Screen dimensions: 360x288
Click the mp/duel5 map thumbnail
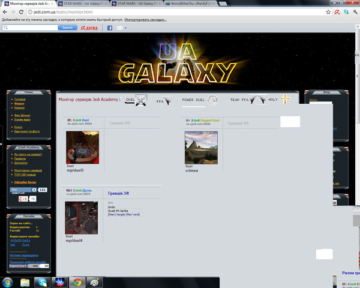[x=83, y=148]
